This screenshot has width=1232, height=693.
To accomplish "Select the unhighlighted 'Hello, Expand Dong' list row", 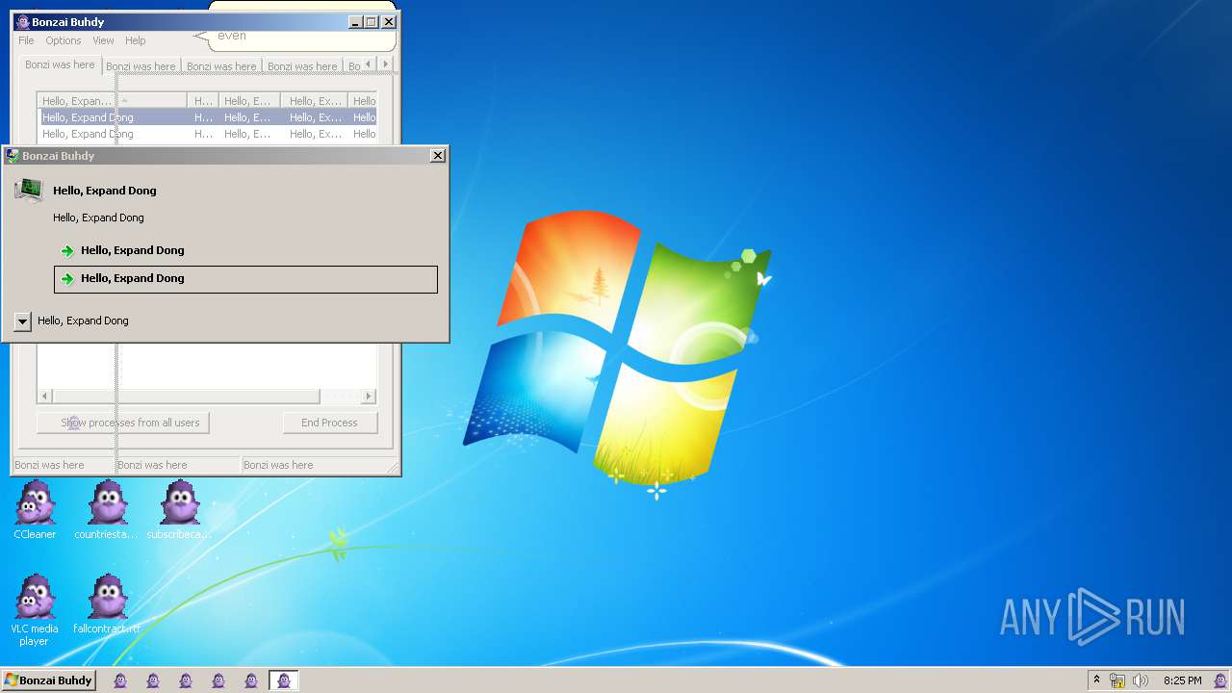I will click(x=208, y=134).
